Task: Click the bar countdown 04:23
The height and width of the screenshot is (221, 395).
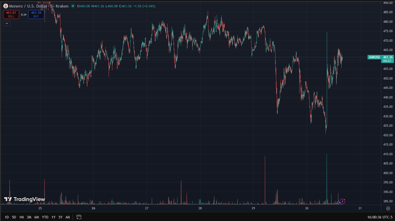Action: [387, 61]
